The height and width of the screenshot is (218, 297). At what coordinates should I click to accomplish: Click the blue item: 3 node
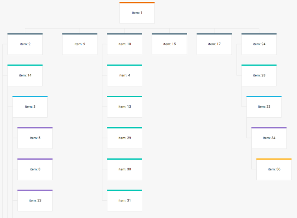pyautogui.click(x=30, y=106)
